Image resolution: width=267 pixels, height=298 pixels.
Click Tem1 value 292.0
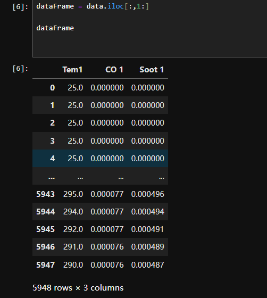[73, 229]
